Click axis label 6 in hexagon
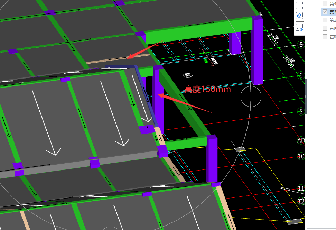This screenshot has height=230, width=336. [301, 75]
